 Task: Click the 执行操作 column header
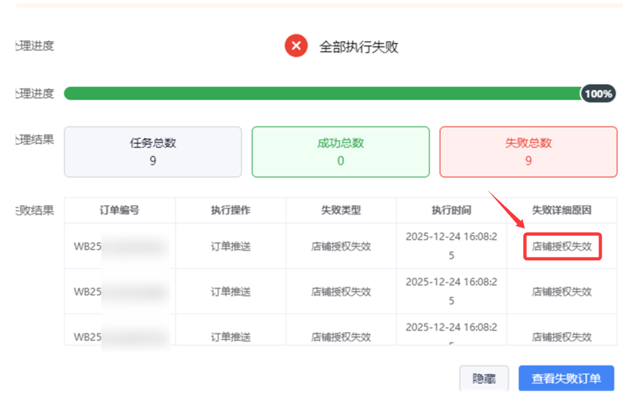[231, 210]
